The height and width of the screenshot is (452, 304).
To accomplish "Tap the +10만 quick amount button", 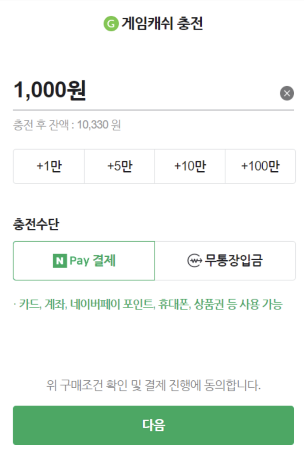I will [x=190, y=166].
